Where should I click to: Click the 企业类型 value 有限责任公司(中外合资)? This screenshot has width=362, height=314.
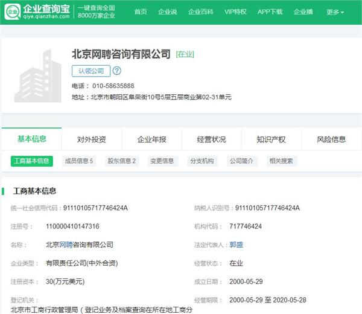pyautogui.click(x=81, y=263)
